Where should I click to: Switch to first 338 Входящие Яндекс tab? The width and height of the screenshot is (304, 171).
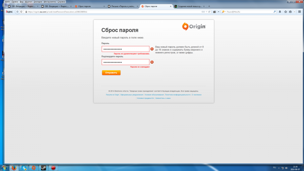pos(23,6)
